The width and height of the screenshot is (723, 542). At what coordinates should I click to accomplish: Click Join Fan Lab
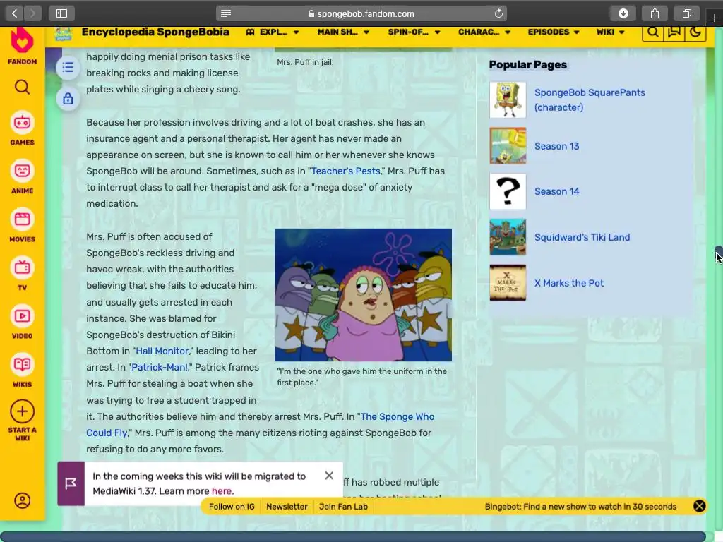click(343, 507)
